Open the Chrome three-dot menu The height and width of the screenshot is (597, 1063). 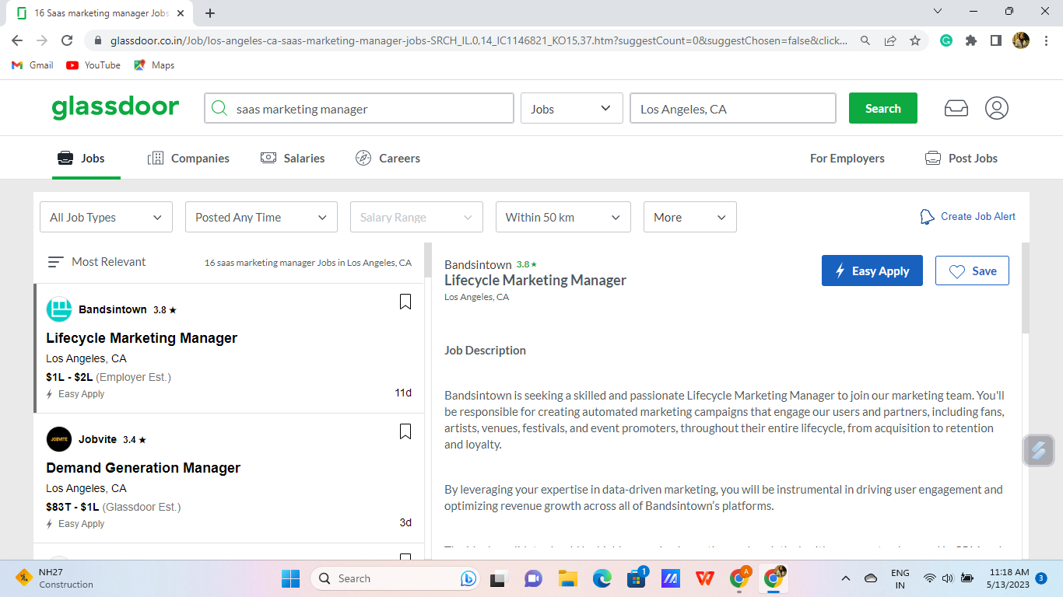tap(1046, 40)
